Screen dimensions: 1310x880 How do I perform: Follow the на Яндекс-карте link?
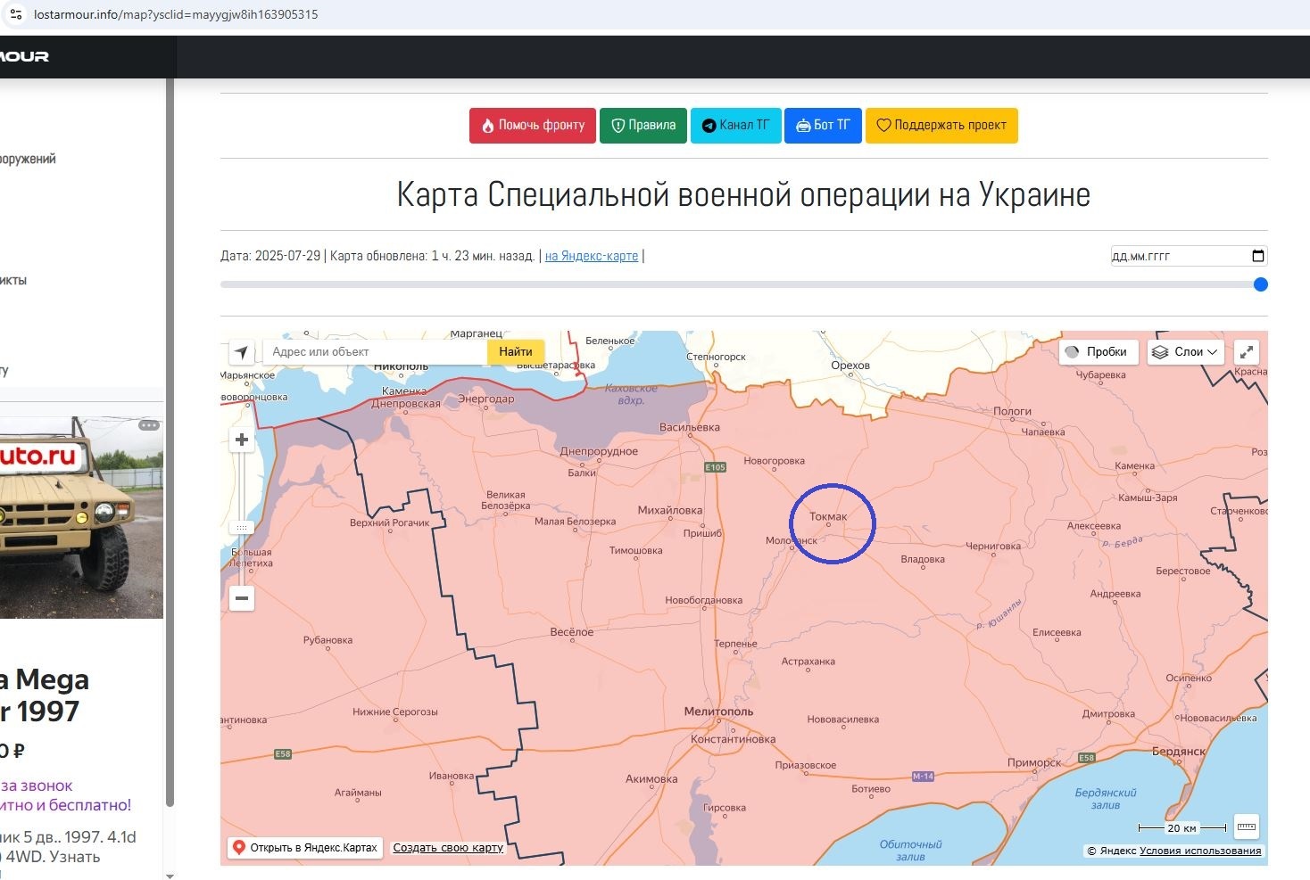click(592, 256)
